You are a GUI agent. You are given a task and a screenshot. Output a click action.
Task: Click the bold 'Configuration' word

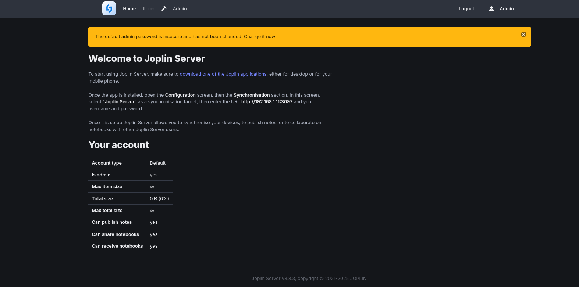point(180,95)
